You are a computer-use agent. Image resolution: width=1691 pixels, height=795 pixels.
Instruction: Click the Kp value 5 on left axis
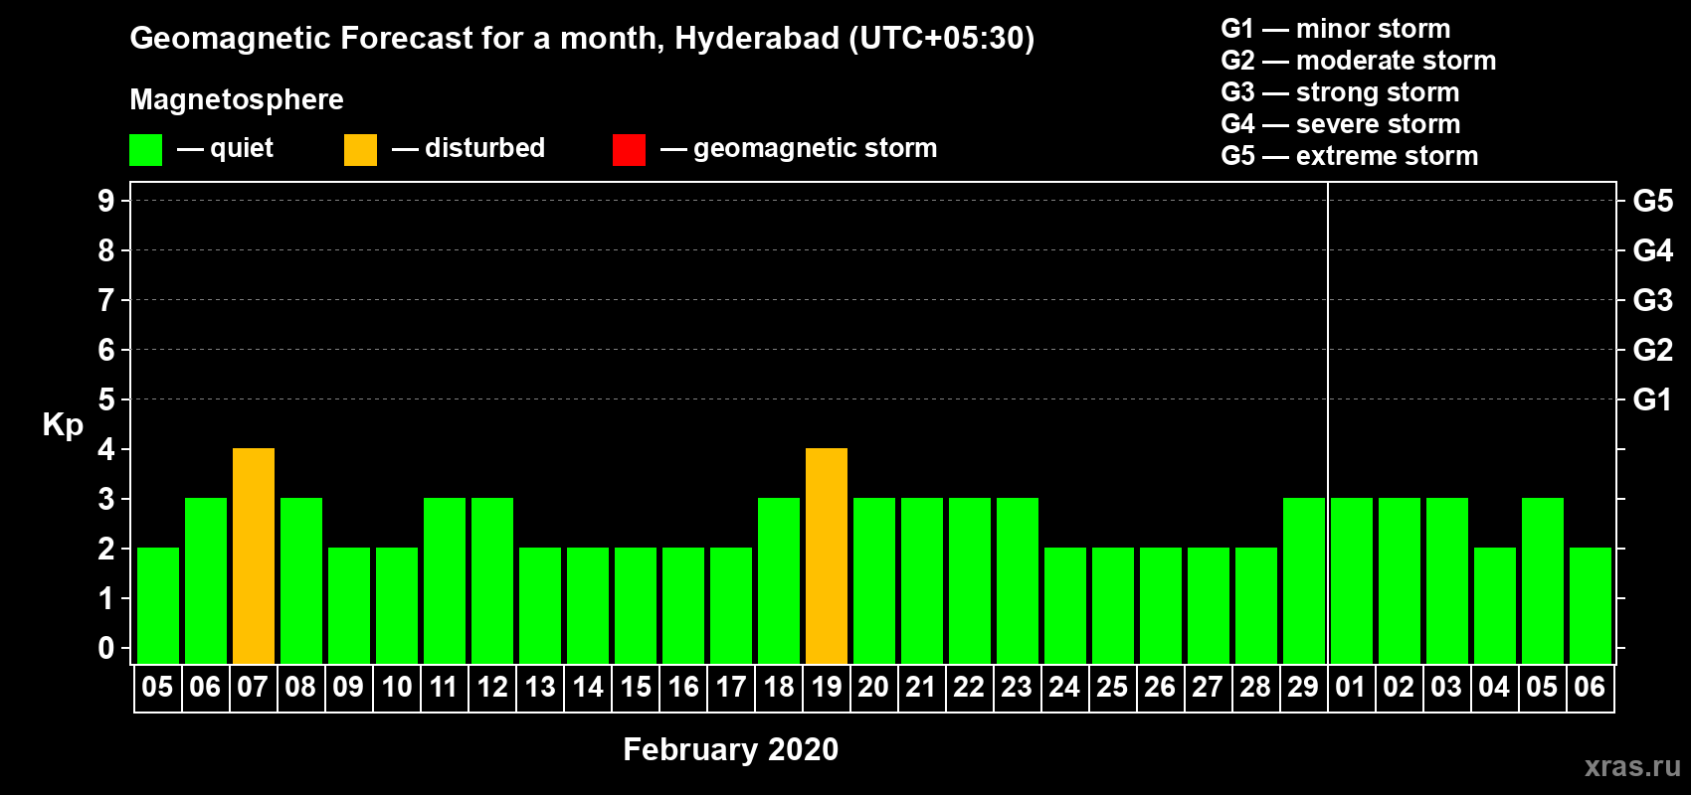106,399
